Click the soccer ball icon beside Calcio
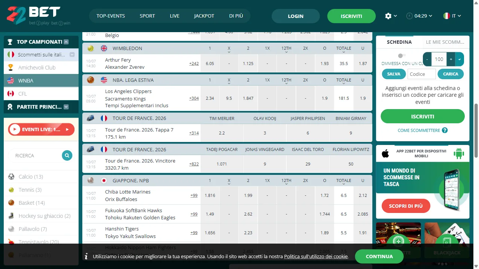Image resolution: width=479 pixels, height=269 pixels. [x=11, y=177]
